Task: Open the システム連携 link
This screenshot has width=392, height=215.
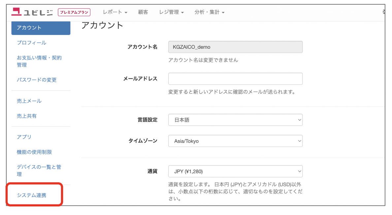Action: pos(31,195)
